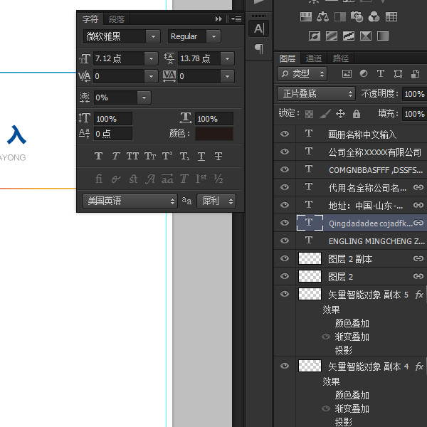This screenshot has height=427, width=427.
Task: Open Paragraph panel icon in dock
Action: (x=259, y=48)
